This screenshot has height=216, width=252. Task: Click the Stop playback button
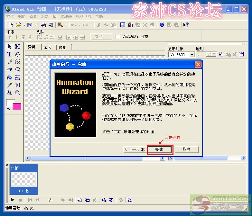coord(20,200)
